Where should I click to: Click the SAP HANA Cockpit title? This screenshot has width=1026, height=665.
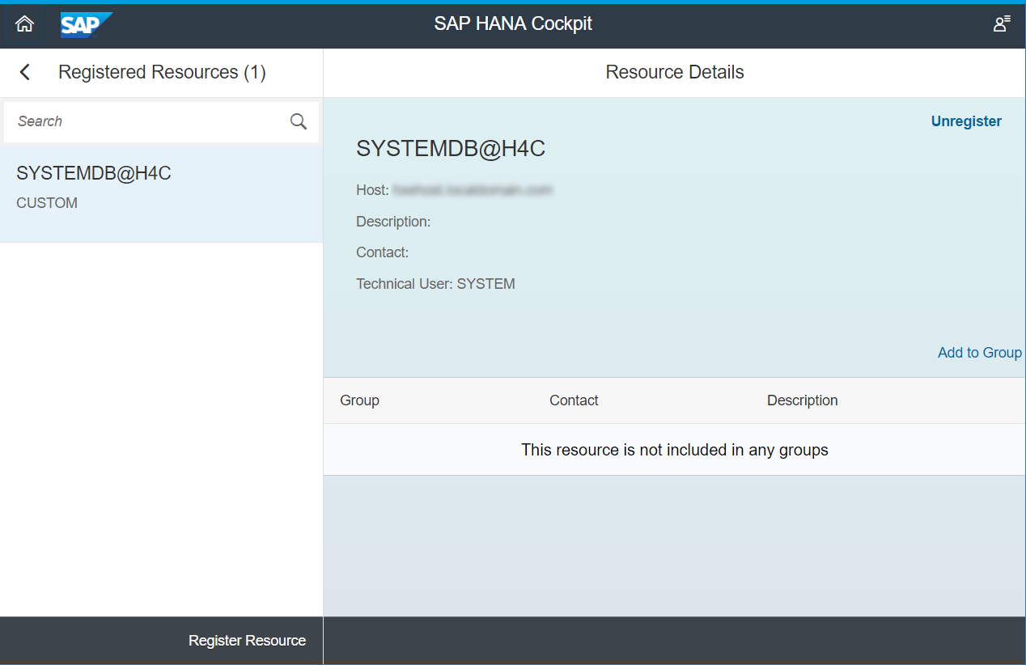pyautogui.click(x=512, y=23)
